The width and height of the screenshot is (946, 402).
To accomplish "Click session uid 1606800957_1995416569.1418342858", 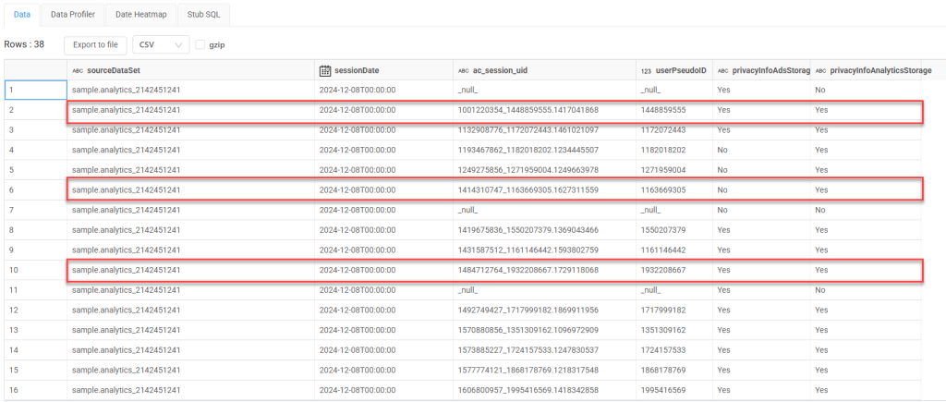I will pyautogui.click(x=528, y=390).
